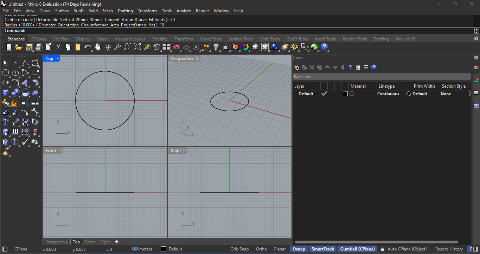Open the Perspective viewport title dropdown
The width and height of the screenshot is (480, 254).
coord(197,58)
